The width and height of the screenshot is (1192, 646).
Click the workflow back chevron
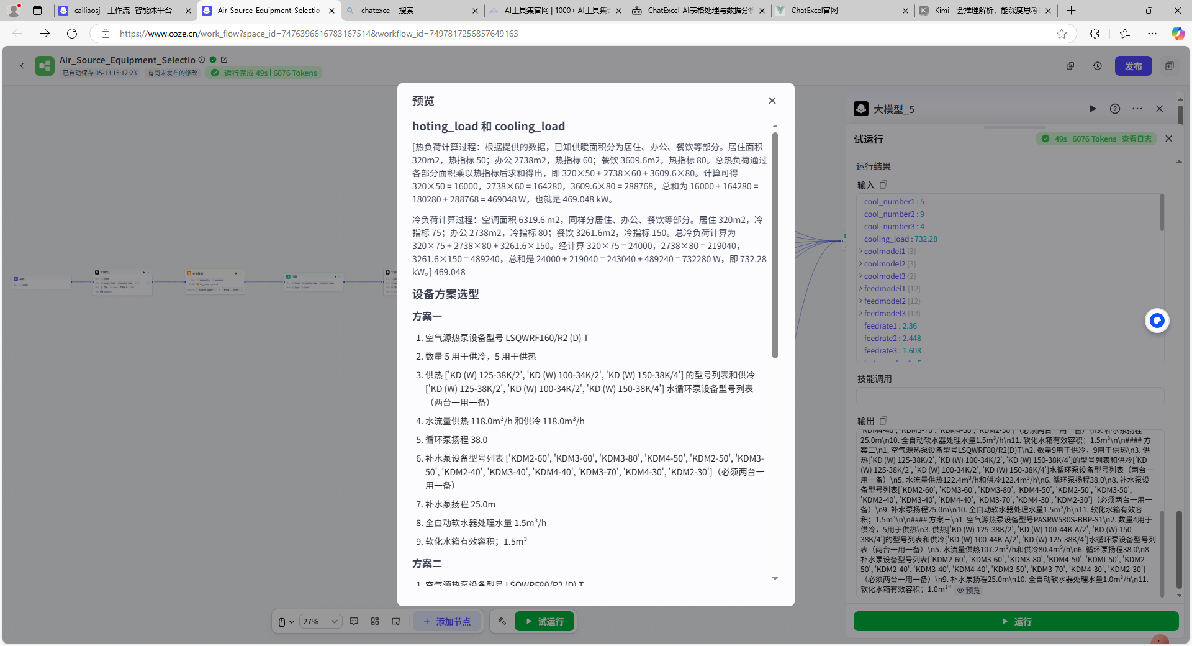[22, 66]
